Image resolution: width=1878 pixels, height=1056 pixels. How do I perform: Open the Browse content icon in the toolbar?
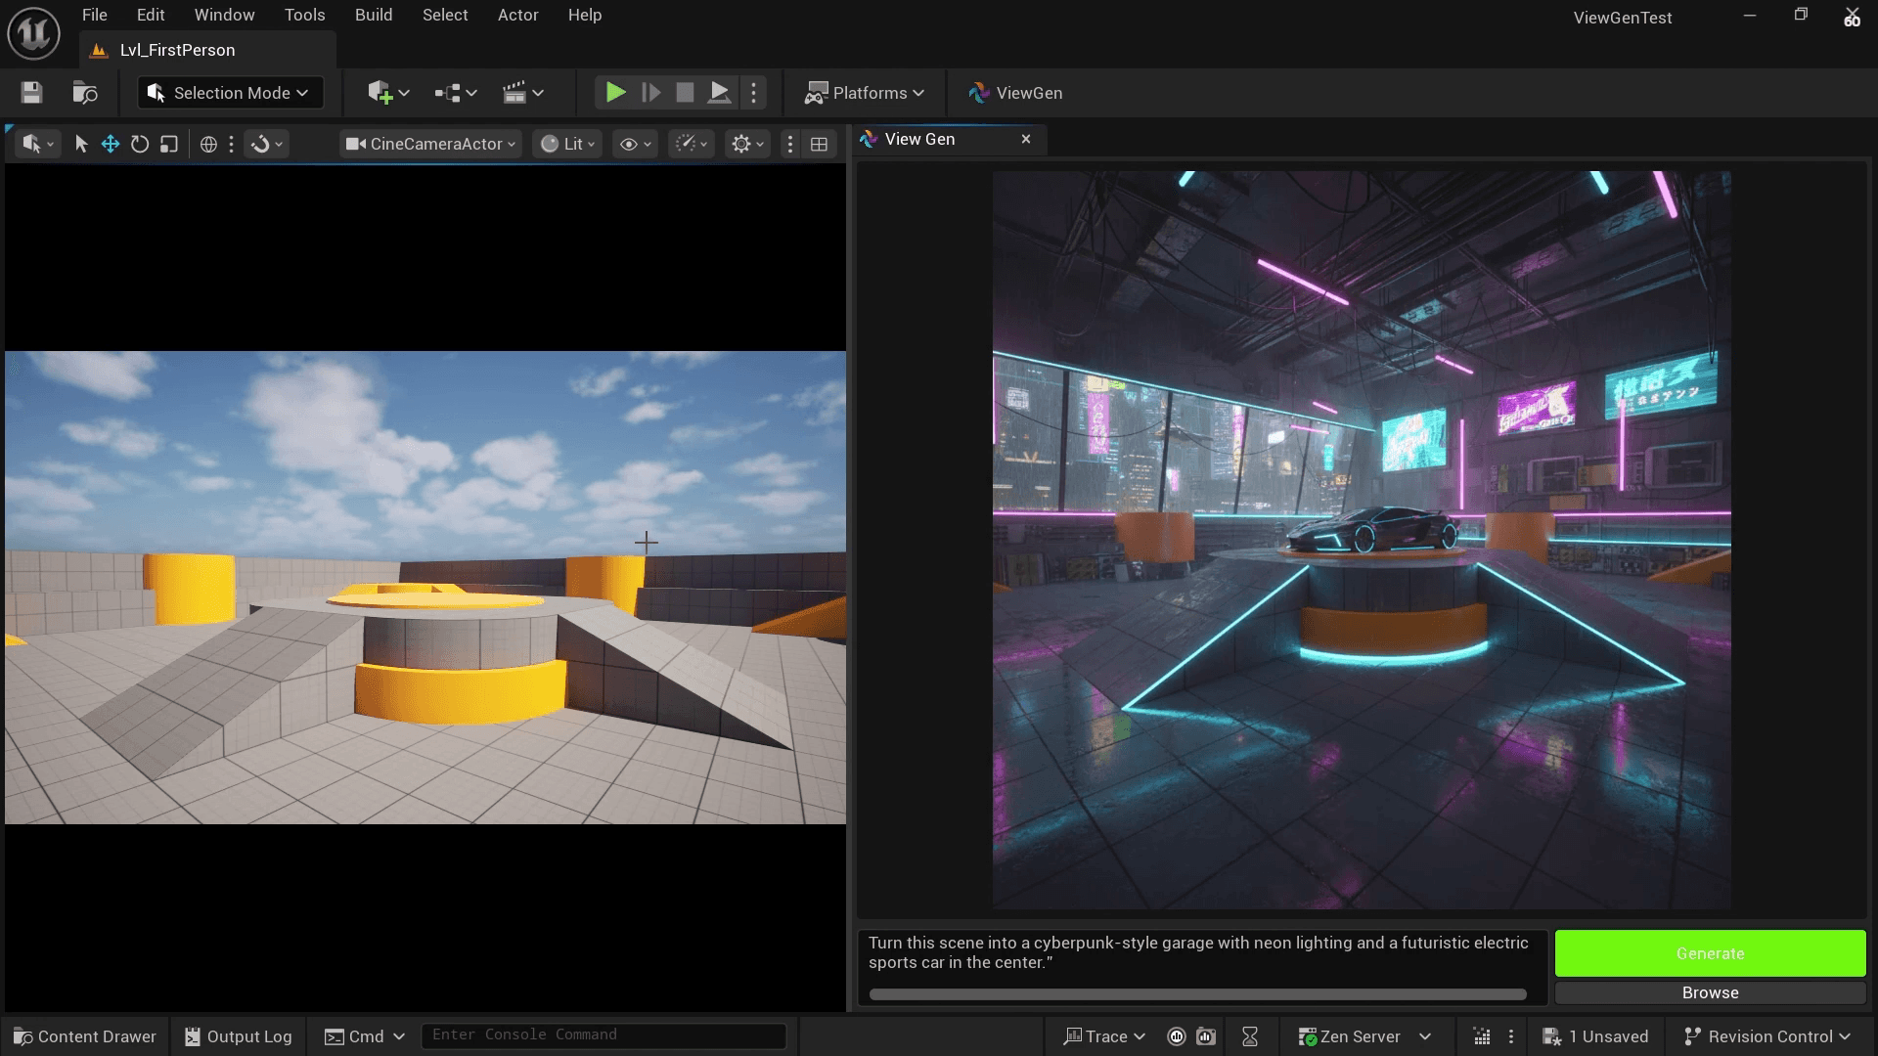tap(85, 93)
